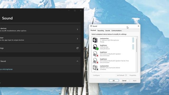Open the Communications tab
The height and width of the screenshot is (95, 169).
click(116, 31)
